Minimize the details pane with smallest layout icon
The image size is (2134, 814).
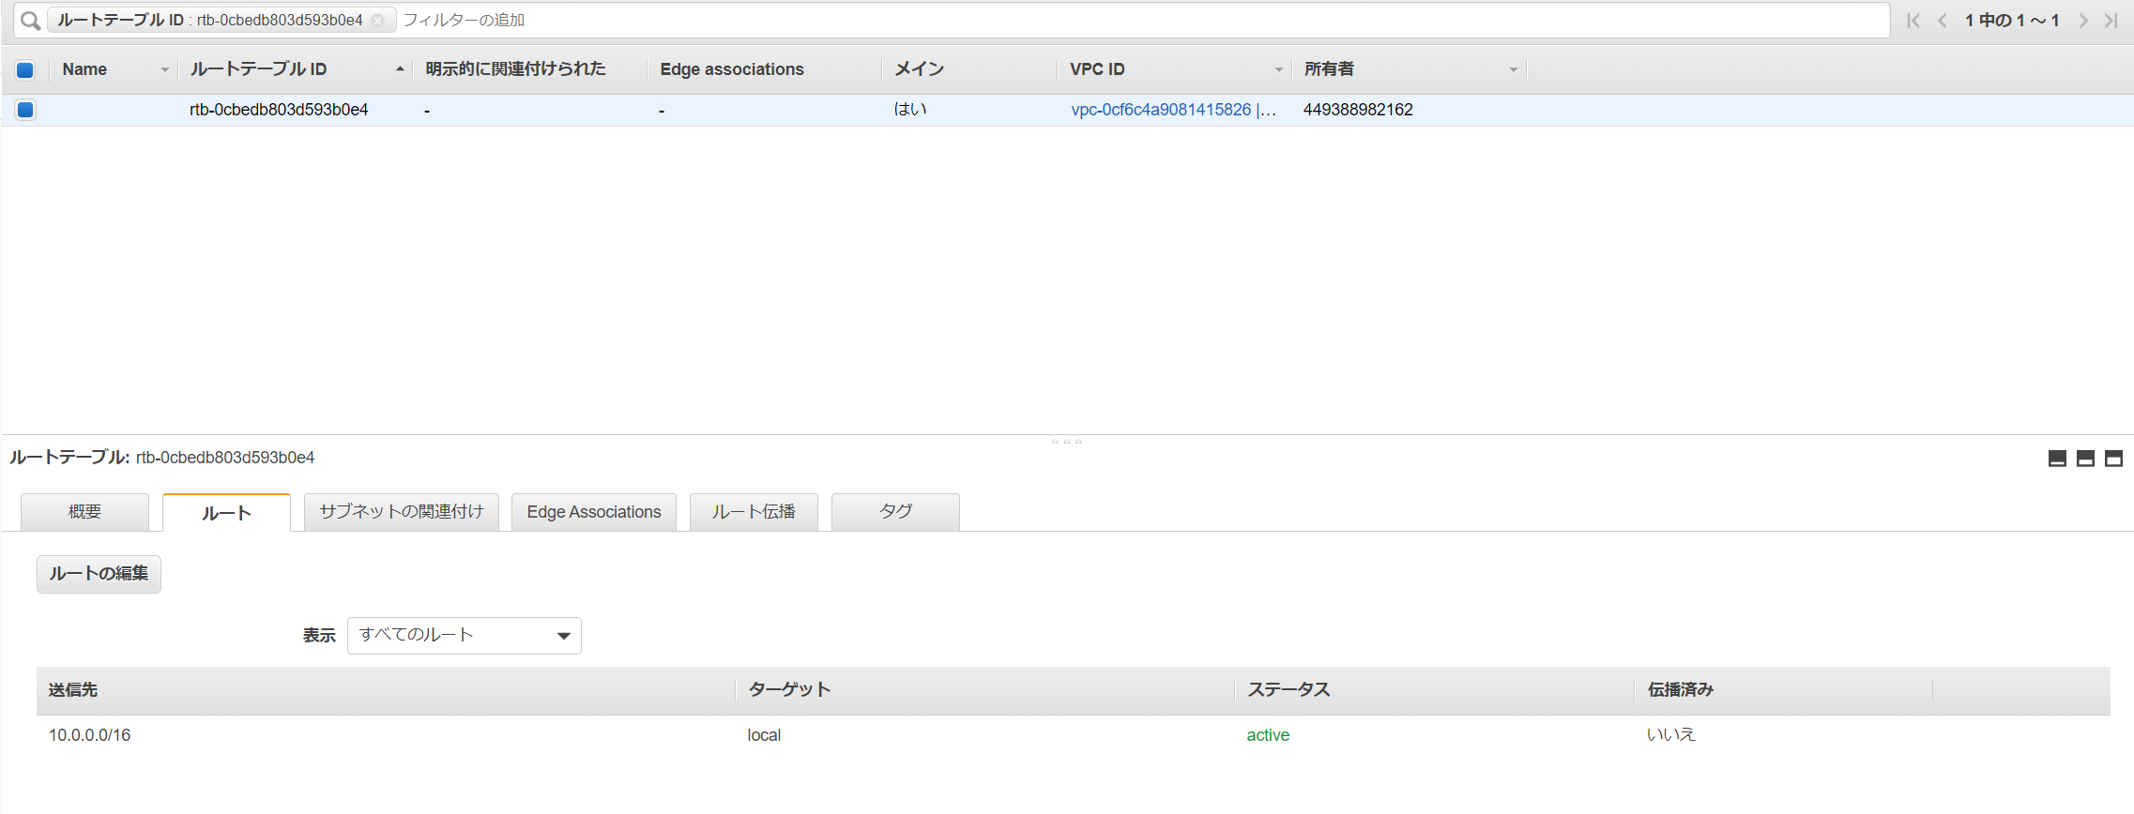[x=2057, y=459]
